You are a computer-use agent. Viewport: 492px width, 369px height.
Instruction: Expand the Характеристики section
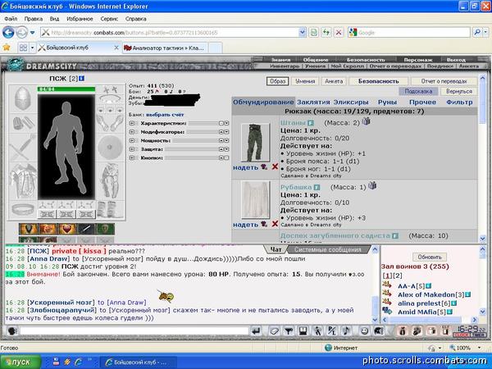click(x=132, y=123)
